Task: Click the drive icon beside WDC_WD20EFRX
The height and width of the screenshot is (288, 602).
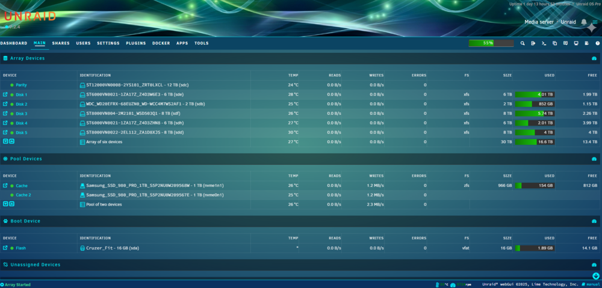Action: pyautogui.click(x=82, y=104)
